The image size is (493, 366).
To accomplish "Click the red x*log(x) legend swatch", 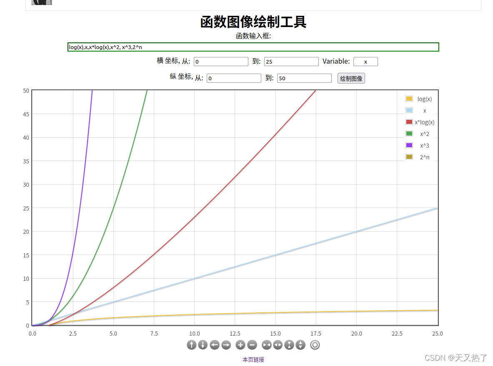I will 409,122.
